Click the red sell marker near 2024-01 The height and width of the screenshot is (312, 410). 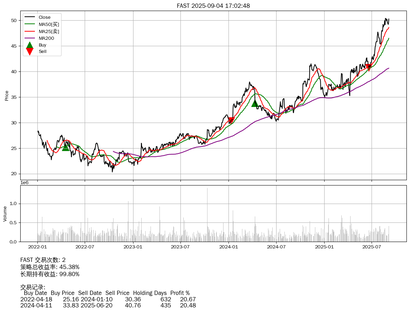pyautogui.click(x=231, y=120)
